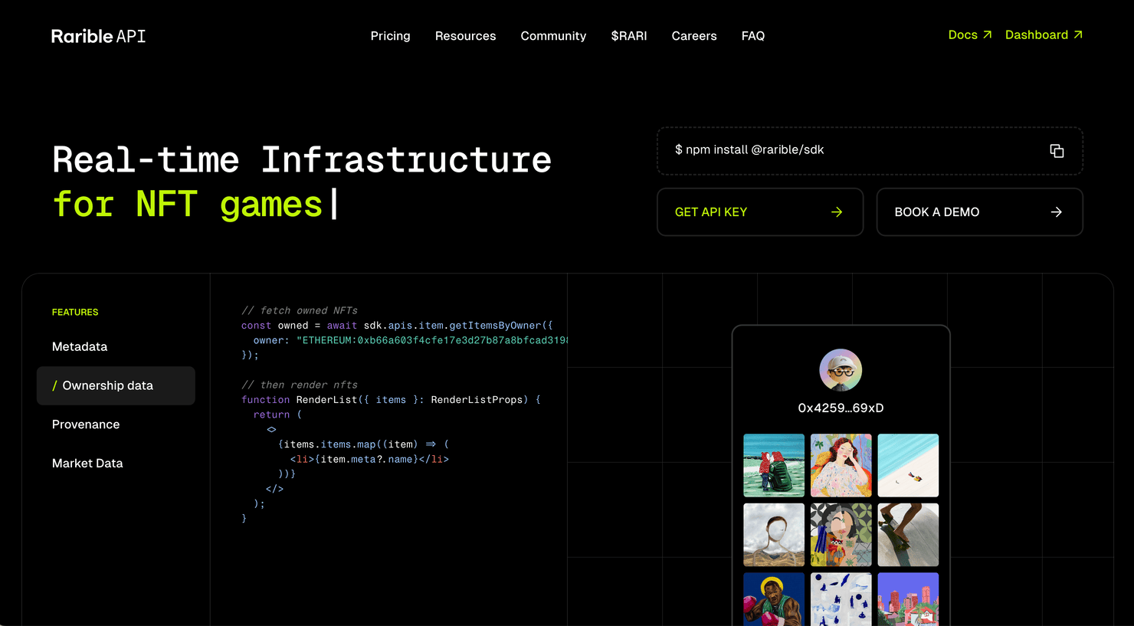Open the bare foot NFT thumbnail
1134x626 pixels.
(x=908, y=535)
